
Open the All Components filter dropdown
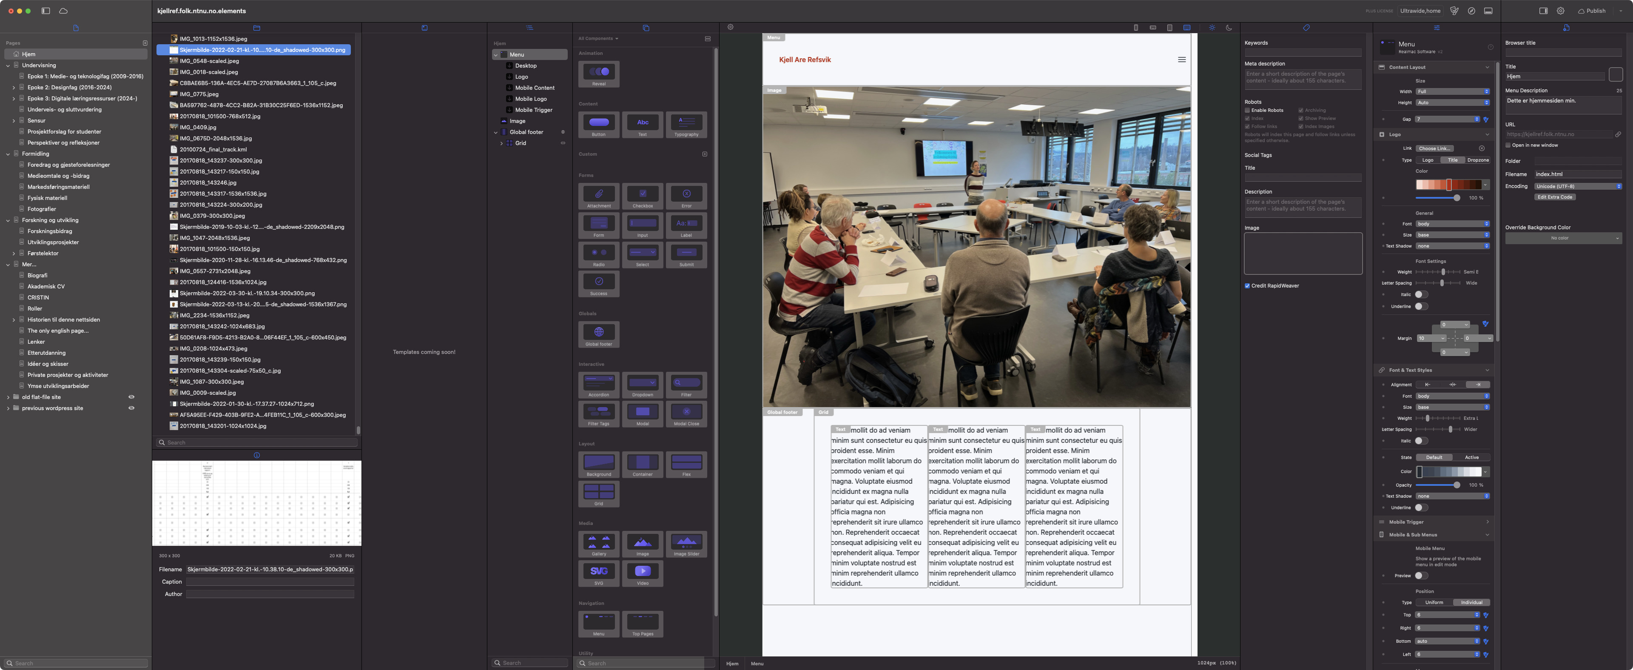tap(598, 39)
